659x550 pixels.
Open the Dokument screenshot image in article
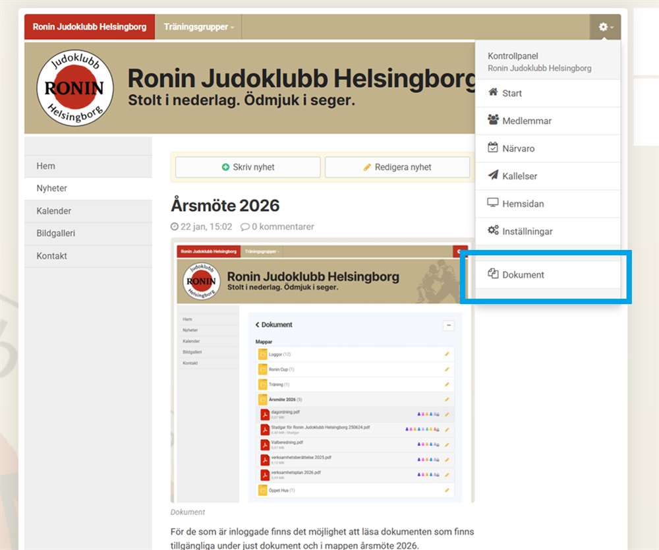[x=322, y=371]
